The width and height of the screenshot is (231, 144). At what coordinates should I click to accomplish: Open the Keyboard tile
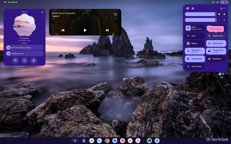tap(216, 58)
